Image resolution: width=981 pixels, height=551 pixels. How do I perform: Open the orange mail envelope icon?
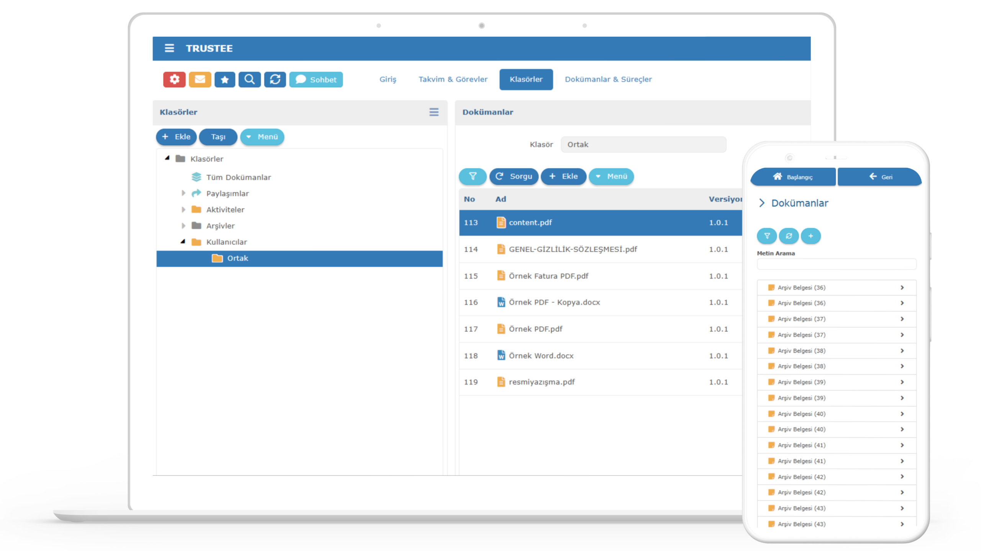pos(200,80)
